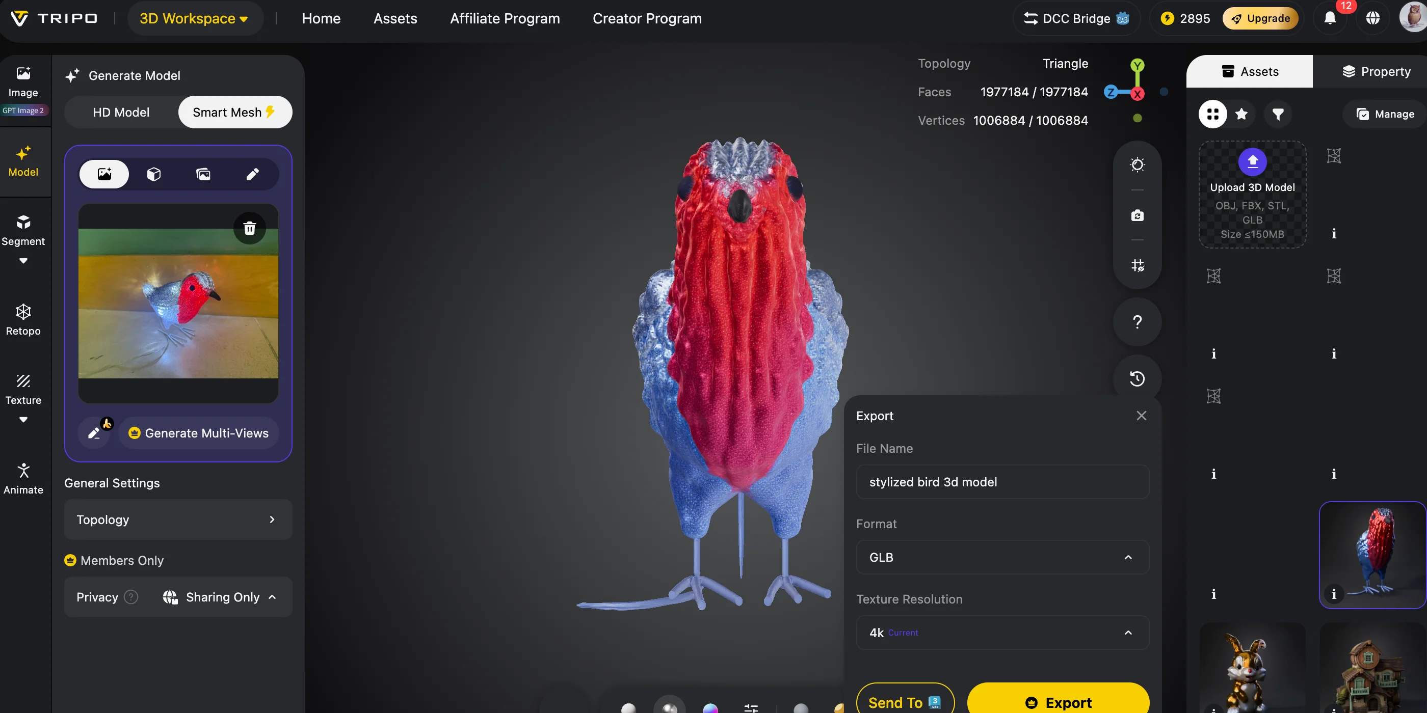Click the Upload 3D Model drop area

pos(1252,195)
